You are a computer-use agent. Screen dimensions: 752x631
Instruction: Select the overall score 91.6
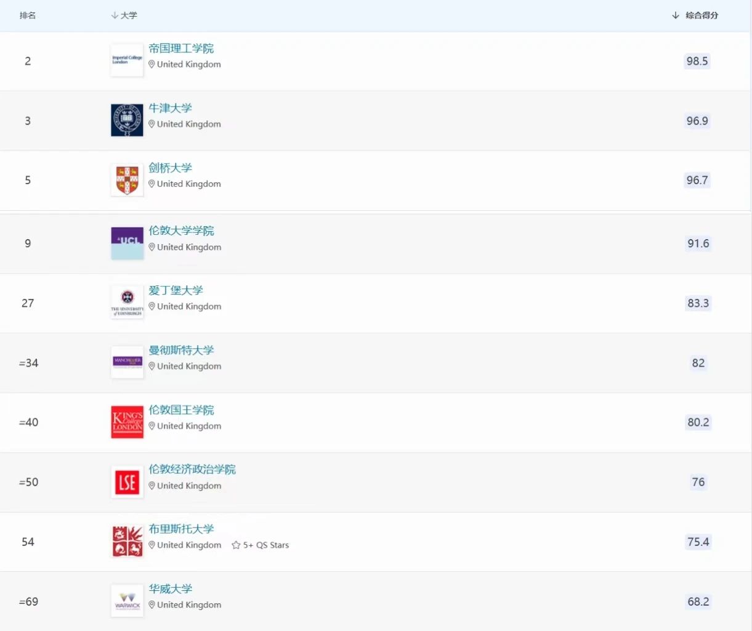click(x=698, y=243)
